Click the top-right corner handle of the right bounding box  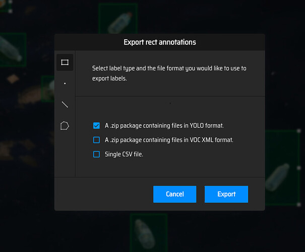(x=298, y=130)
